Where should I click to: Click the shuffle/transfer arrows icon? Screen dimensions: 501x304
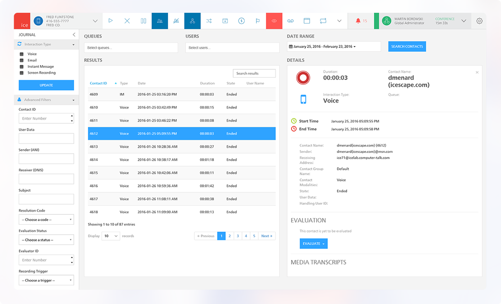click(x=209, y=21)
